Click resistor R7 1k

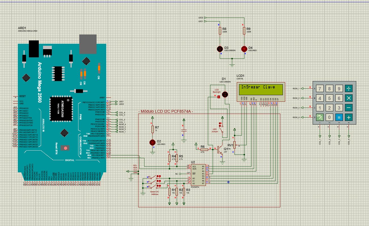pos(153,130)
